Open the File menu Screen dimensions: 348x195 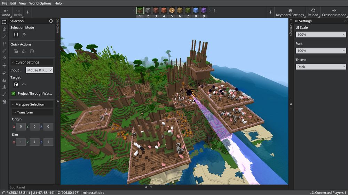coord(5,3)
